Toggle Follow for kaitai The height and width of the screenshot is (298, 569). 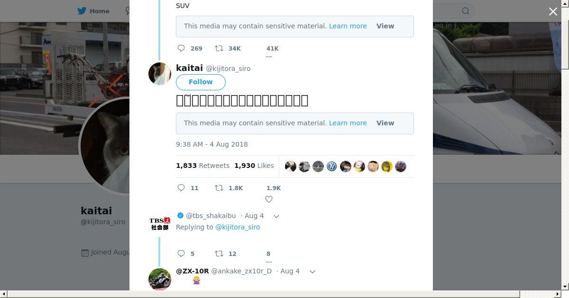(201, 82)
